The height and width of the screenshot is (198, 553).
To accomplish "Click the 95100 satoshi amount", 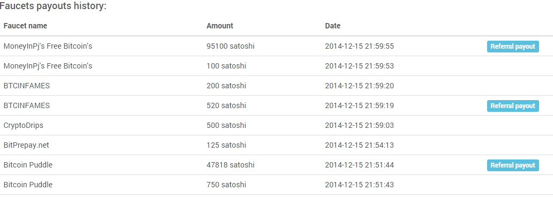I will 230,46.
